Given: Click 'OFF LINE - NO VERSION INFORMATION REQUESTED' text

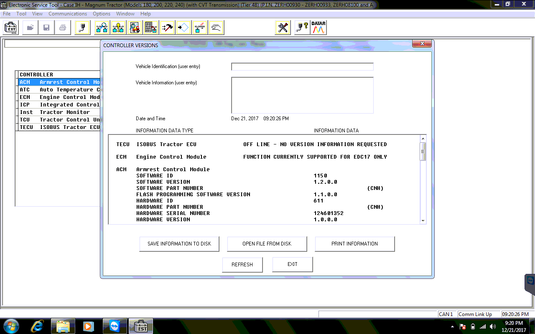Looking at the screenshot, I should 315,144.
